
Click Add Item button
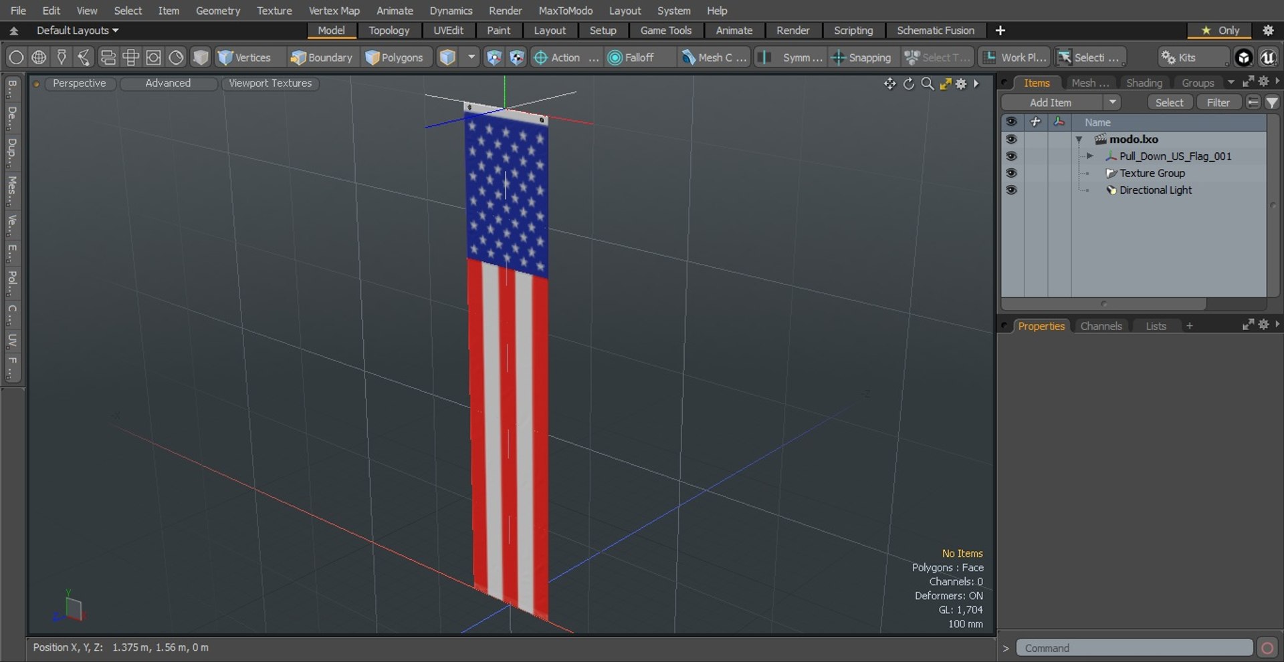click(x=1050, y=102)
